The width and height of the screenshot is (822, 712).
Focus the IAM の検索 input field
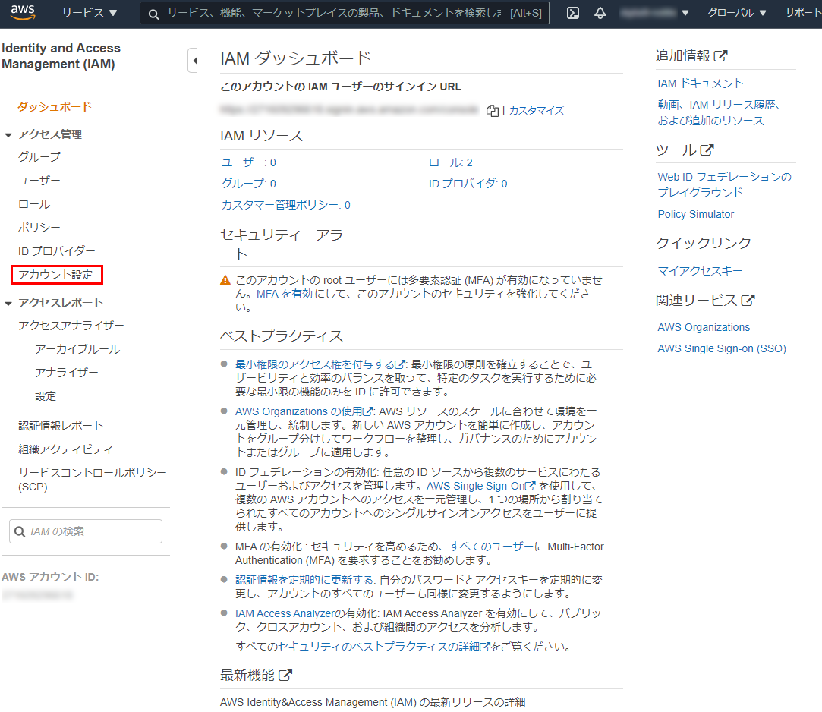pyautogui.click(x=86, y=531)
